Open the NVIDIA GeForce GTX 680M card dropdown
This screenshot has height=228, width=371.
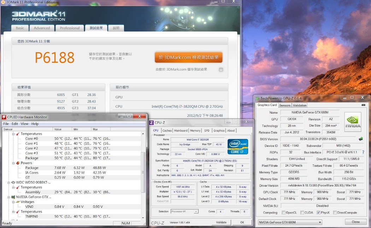tap(290, 222)
